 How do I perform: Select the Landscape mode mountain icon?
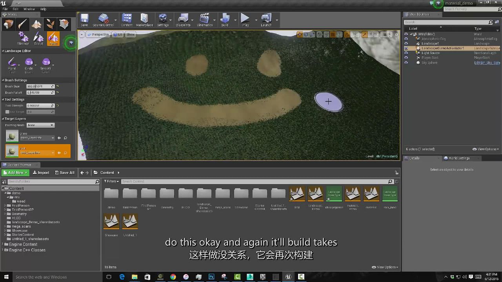36,24
